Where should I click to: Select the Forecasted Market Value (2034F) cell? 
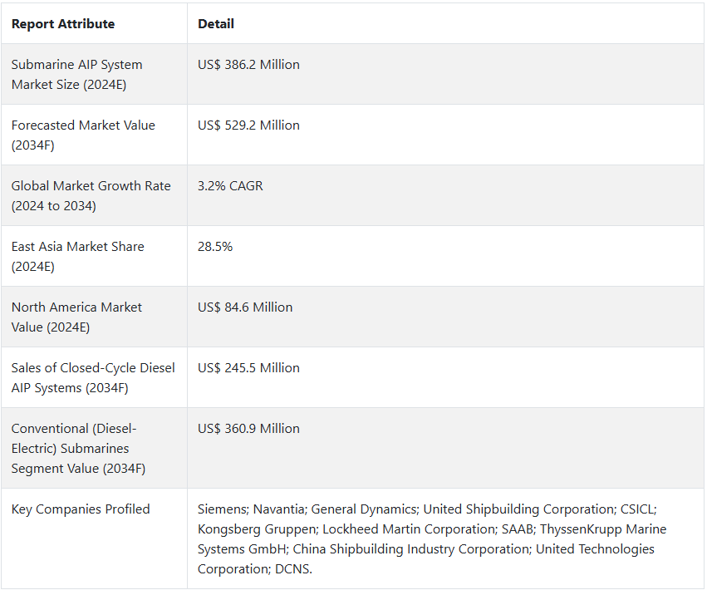(94, 135)
